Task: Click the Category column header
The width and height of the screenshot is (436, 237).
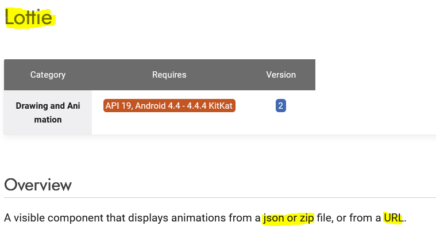Action: 48,75
